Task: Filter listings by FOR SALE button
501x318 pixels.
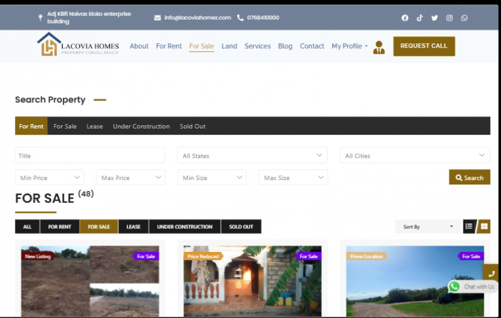Action: (99, 226)
